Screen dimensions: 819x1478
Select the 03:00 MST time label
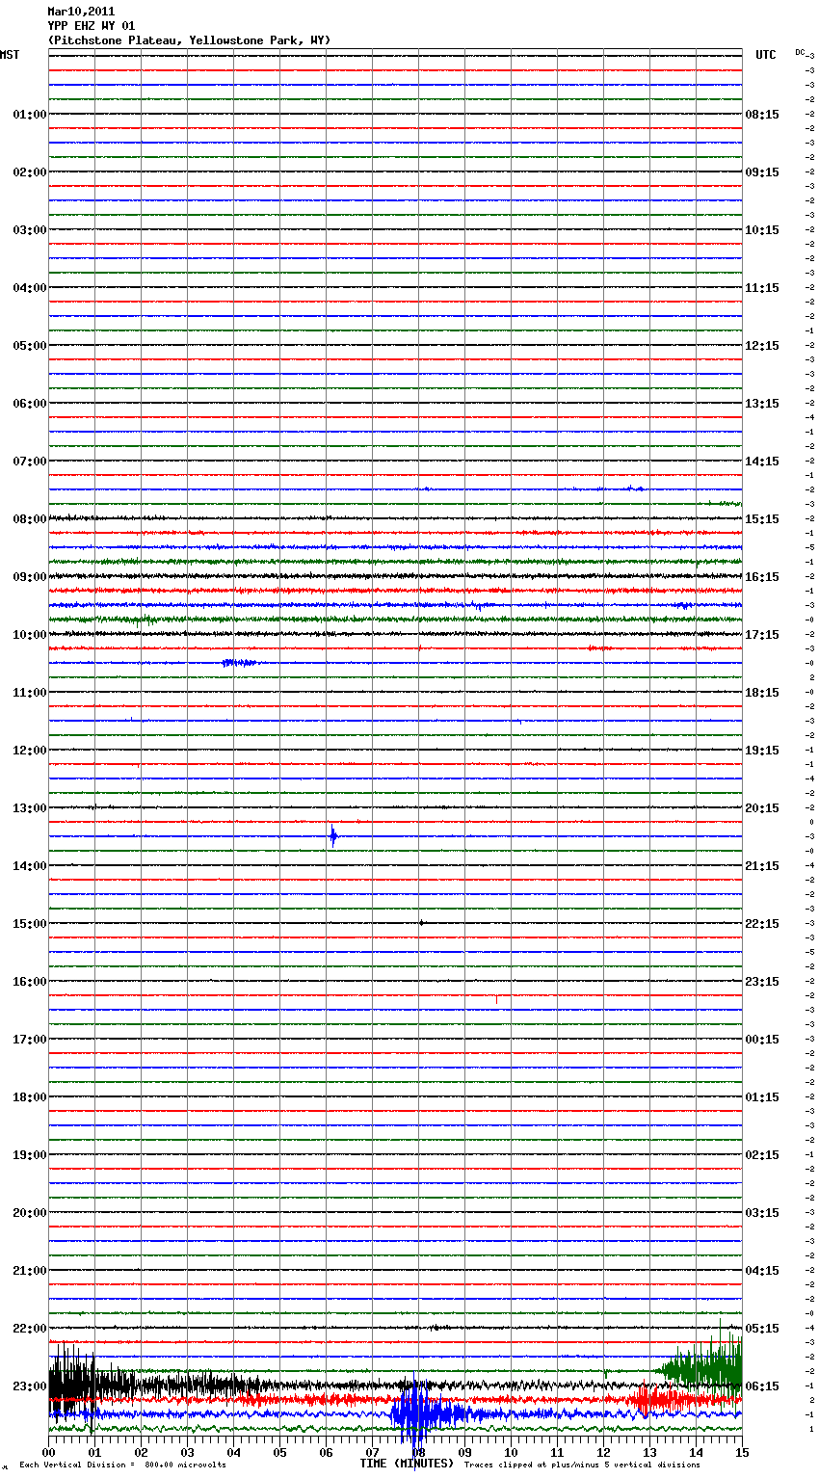point(30,230)
